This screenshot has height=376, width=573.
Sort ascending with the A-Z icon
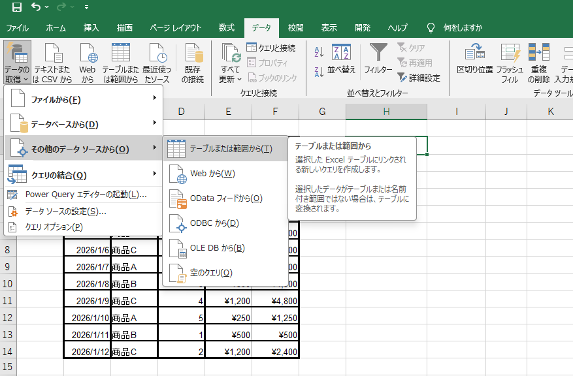tap(319, 52)
